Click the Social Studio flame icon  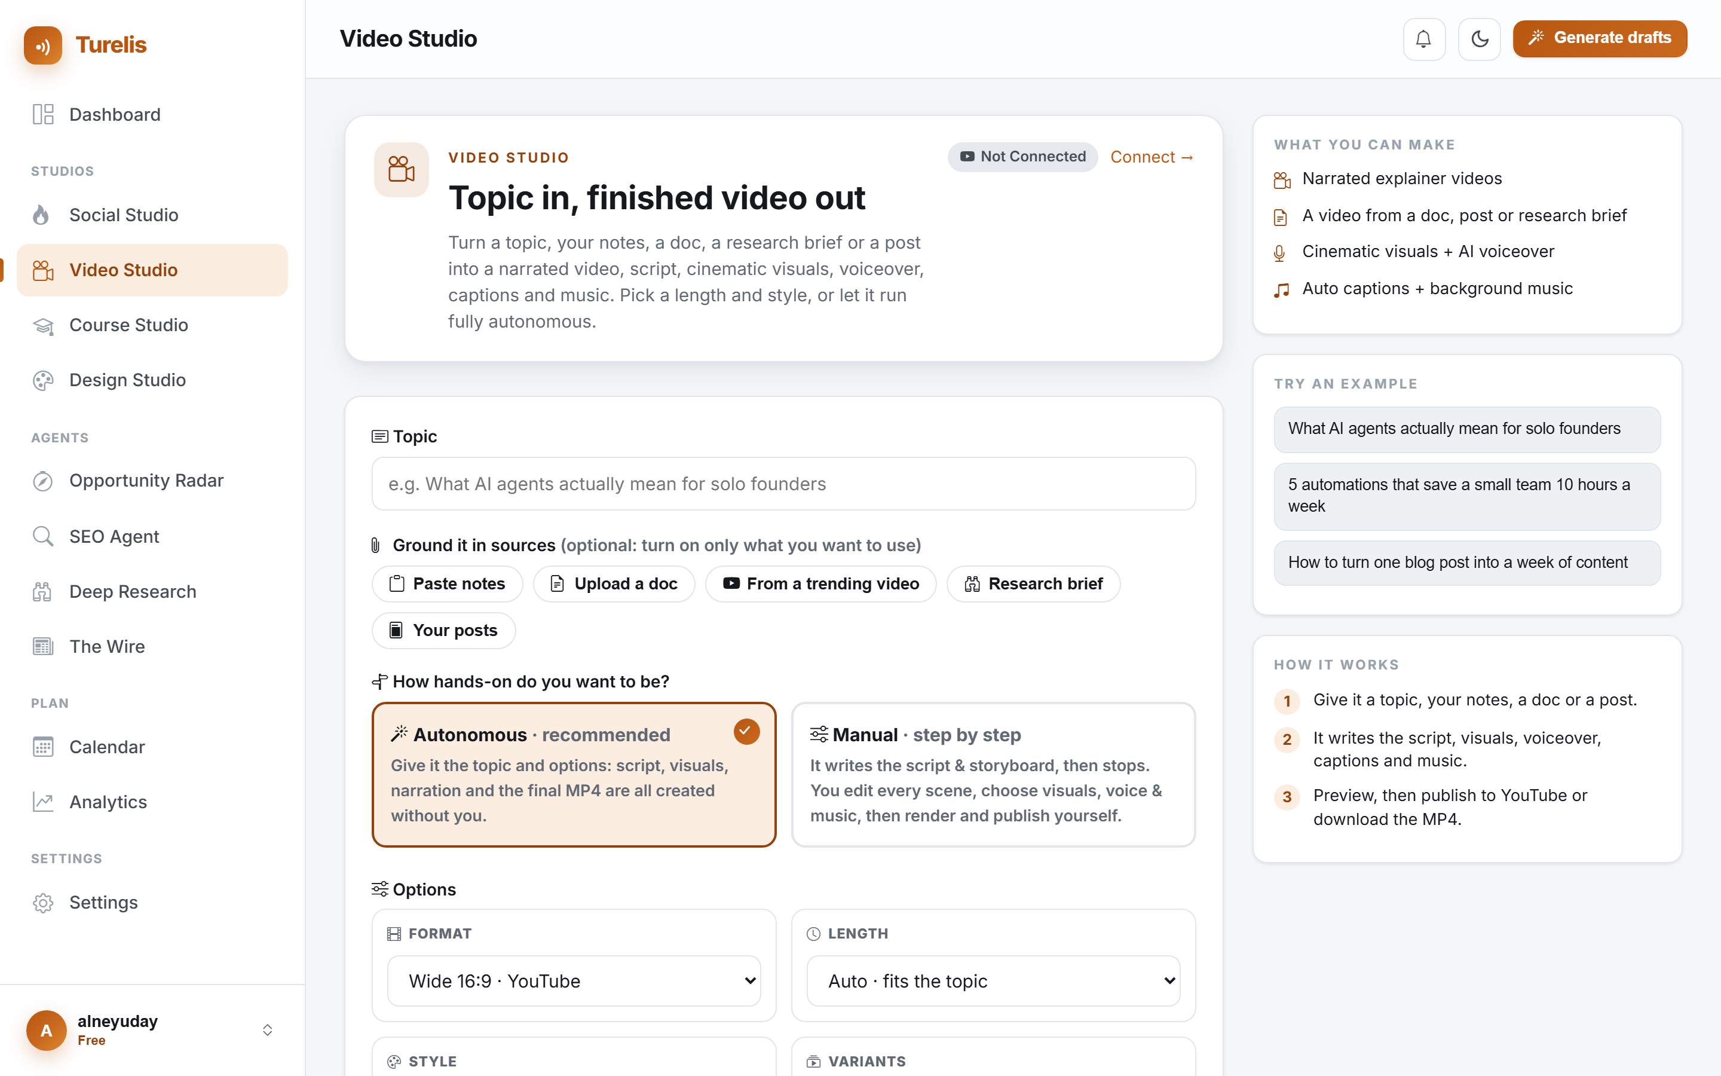(x=41, y=215)
